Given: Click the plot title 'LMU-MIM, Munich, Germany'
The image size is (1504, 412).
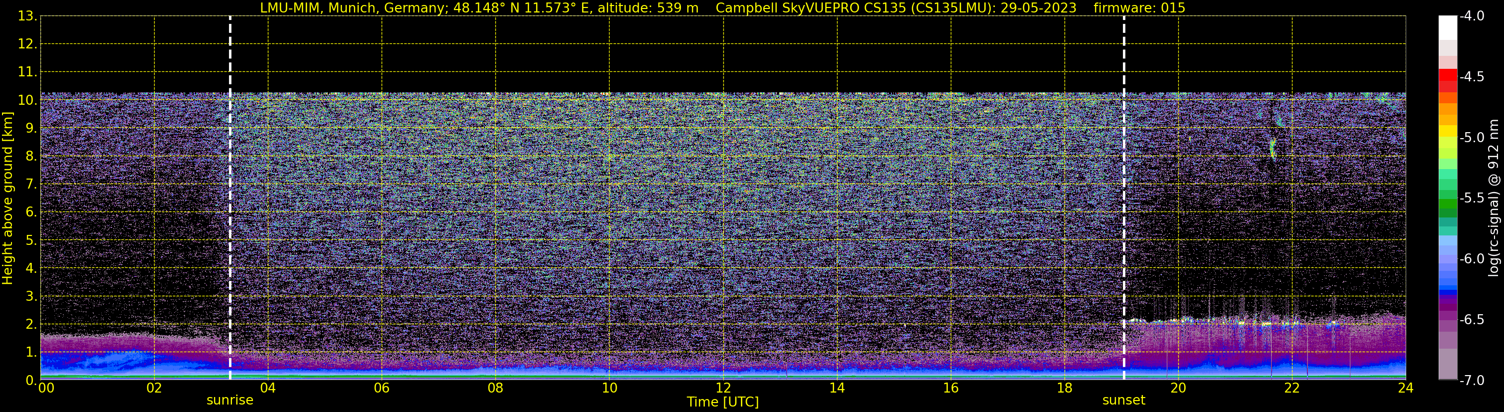Looking at the screenshot, I should pyautogui.click(x=354, y=7).
